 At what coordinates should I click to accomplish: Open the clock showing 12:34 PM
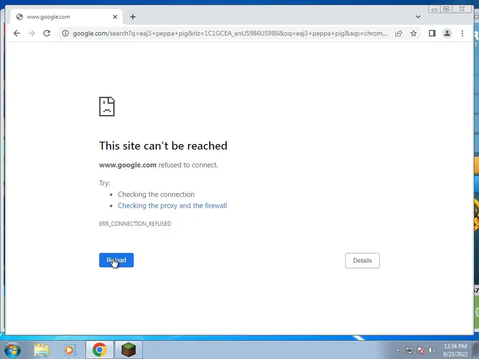tap(455, 350)
